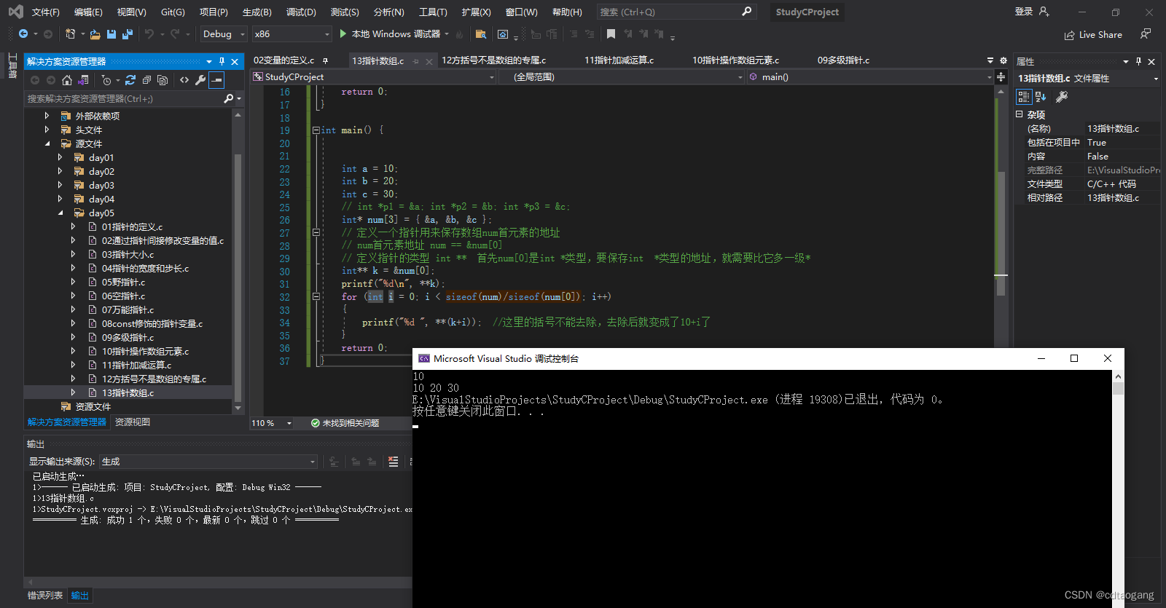Open the main() member dropdown
This screenshot has width=1166, height=608.
(870, 76)
